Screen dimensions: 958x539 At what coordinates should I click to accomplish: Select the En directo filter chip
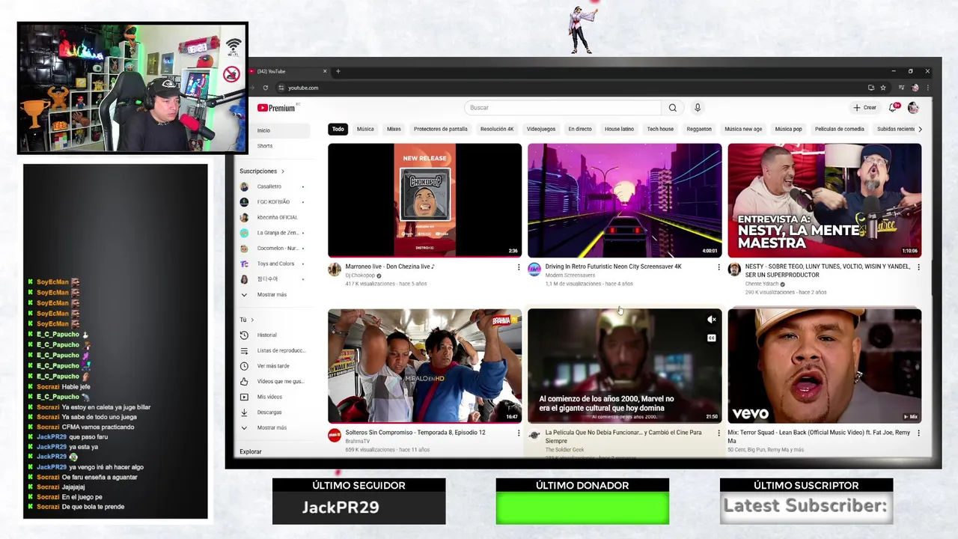pyautogui.click(x=580, y=129)
